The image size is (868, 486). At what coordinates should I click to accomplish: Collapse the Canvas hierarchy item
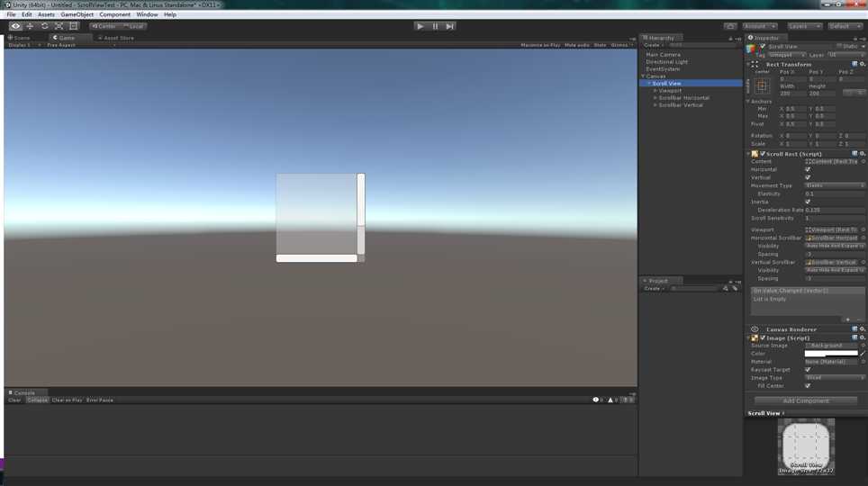[643, 76]
